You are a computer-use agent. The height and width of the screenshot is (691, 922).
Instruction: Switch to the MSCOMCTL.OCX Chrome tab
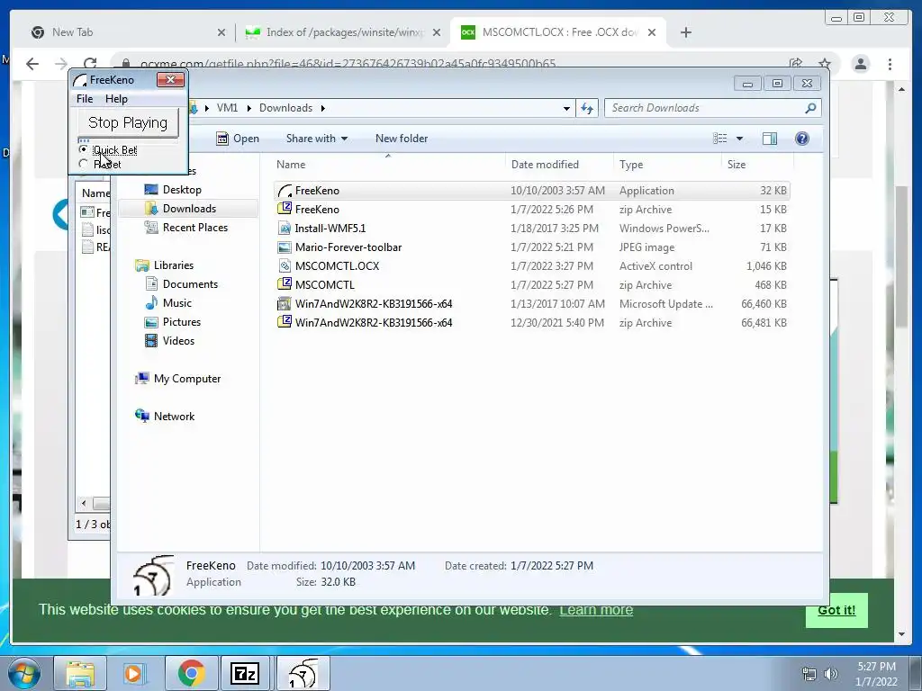556,32
